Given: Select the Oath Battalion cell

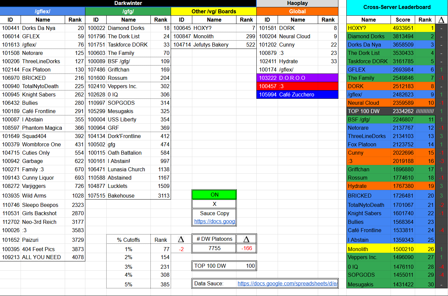Looking at the screenshot, I should point(128,153).
